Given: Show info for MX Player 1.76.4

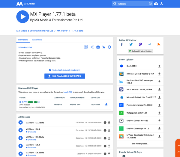Looking at the screenshot, I should coord(105,130).
